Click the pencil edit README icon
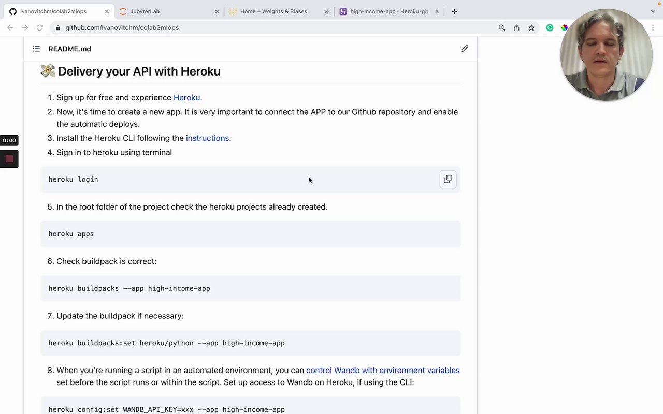 [x=465, y=49]
